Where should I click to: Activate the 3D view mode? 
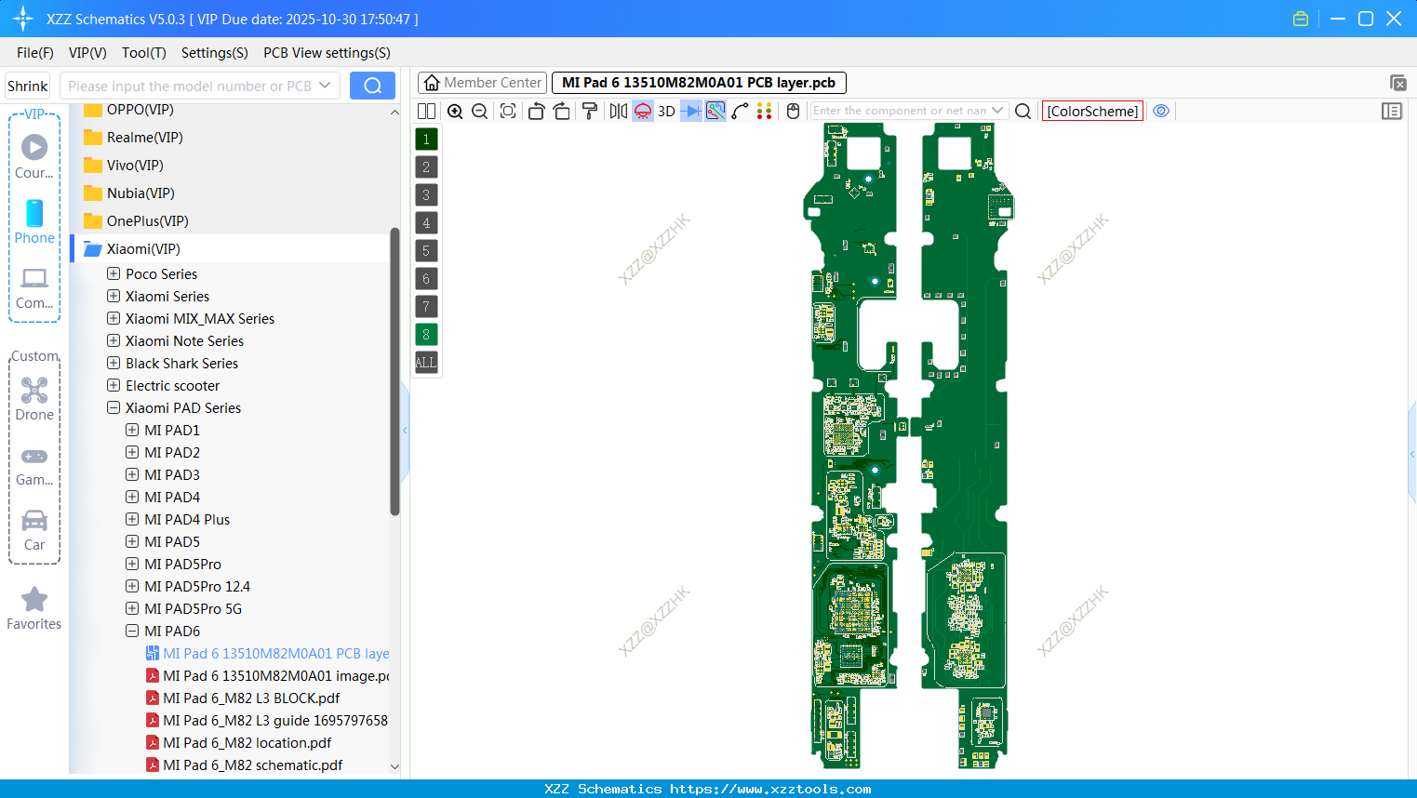665,111
